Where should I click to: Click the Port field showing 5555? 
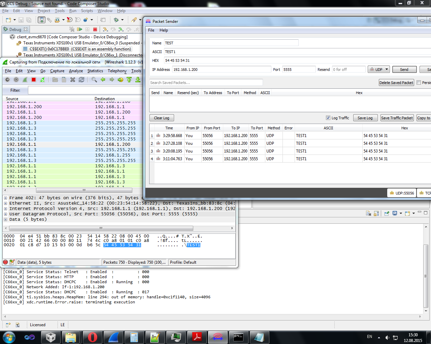coord(299,70)
